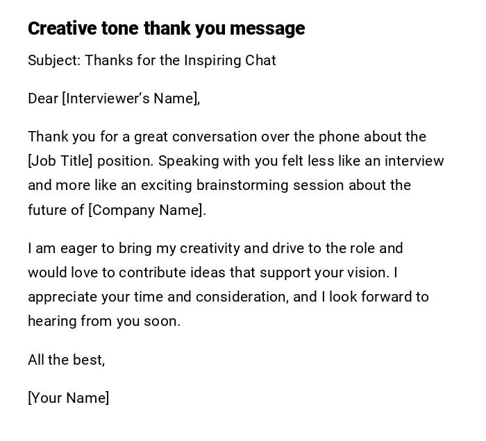The width and height of the screenshot is (486, 441).
Task: Click the 'All the best,' sign-off
Action: tap(66, 360)
